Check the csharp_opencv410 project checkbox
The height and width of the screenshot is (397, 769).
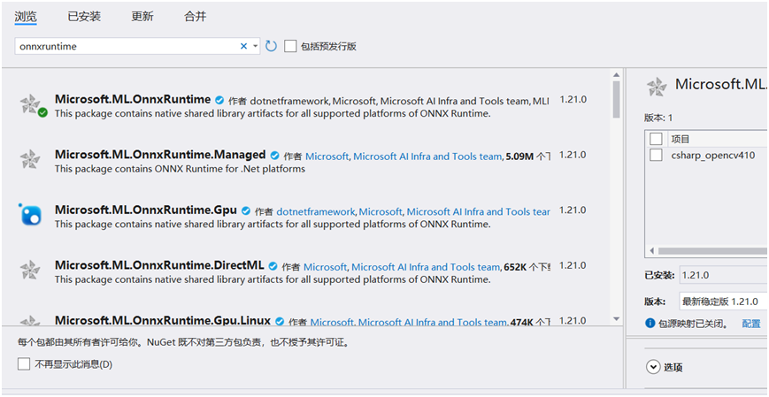[x=656, y=156]
